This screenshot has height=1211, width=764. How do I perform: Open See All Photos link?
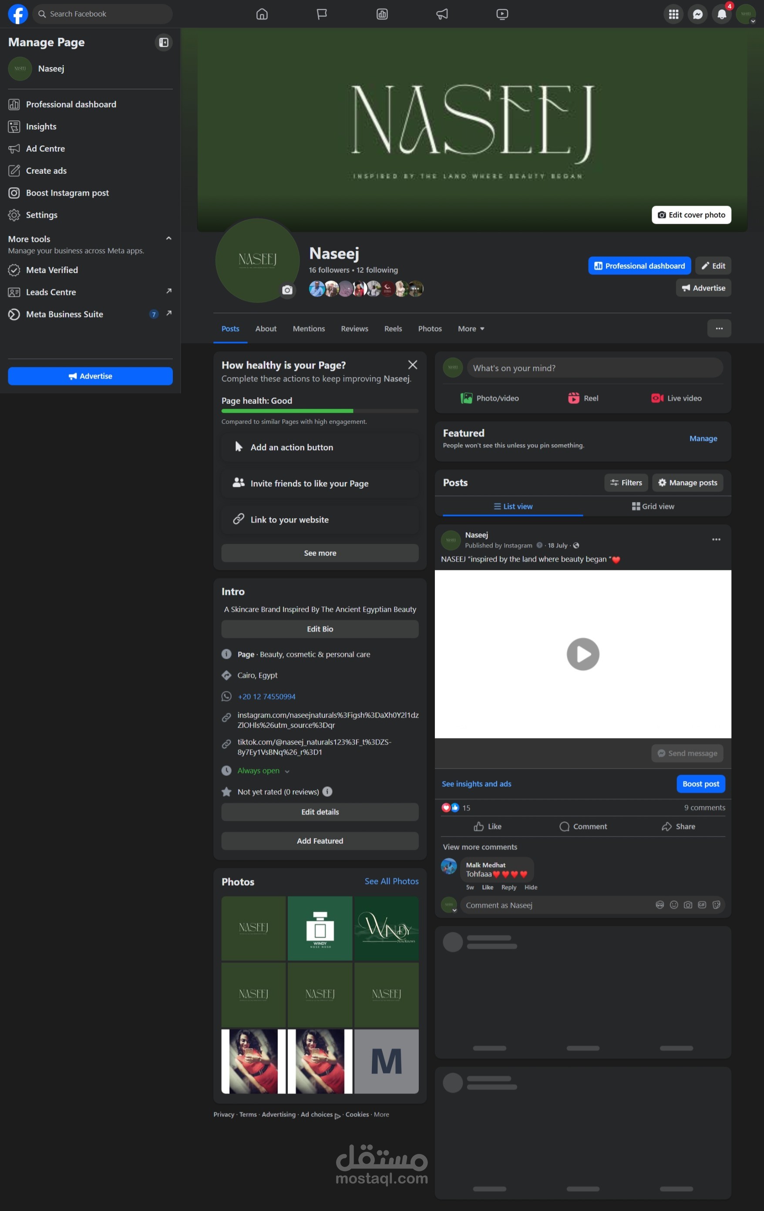tap(391, 881)
